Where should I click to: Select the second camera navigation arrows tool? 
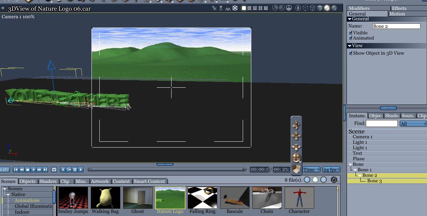pyautogui.click(x=296, y=136)
